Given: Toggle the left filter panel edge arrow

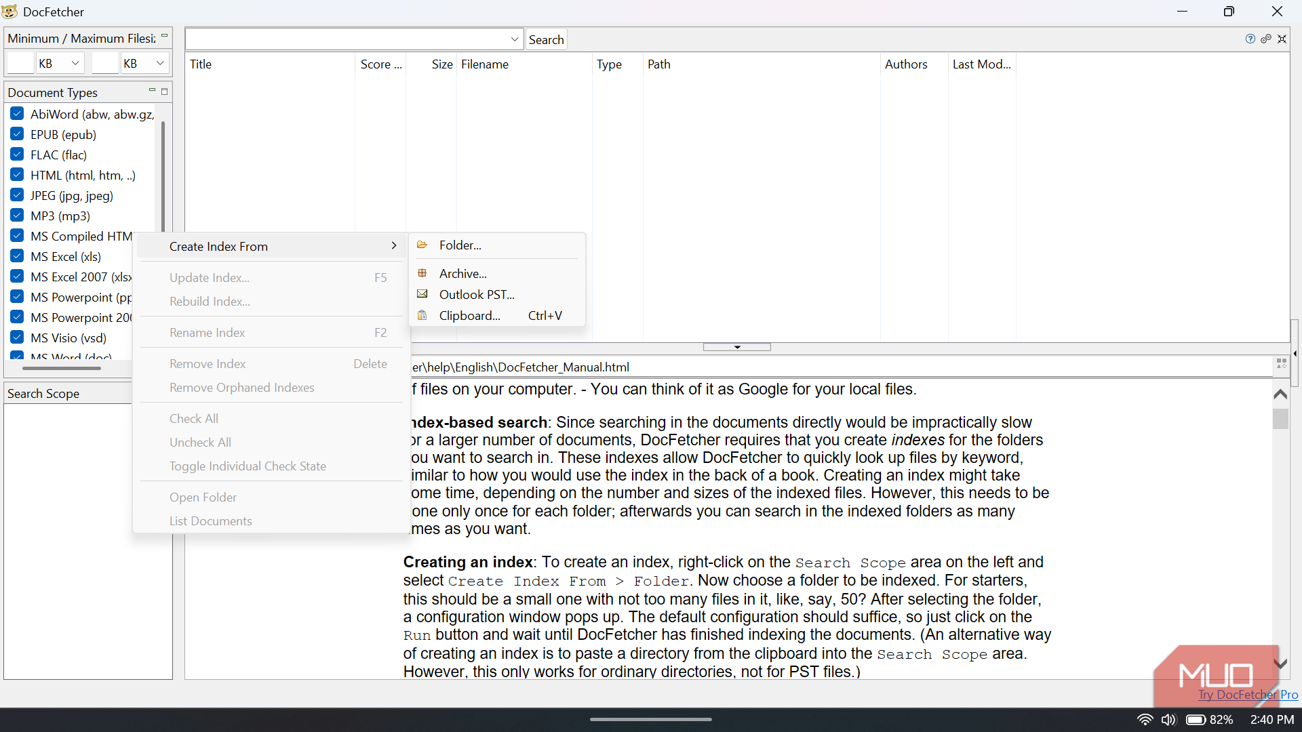Looking at the screenshot, I should (1295, 353).
